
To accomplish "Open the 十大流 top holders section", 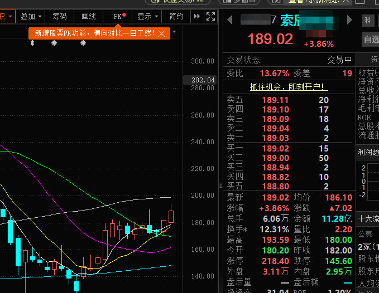I will coord(368,218).
